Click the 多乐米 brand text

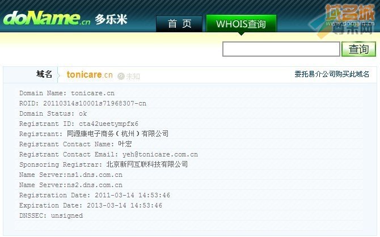[x=111, y=19]
